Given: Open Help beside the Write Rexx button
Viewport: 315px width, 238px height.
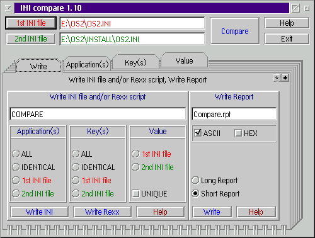Looking at the screenshot, I should [161, 212].
